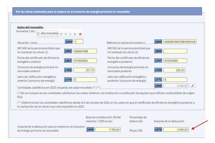Screen dimensions: 215x143
Task: Select base de la deducción field 1669
Action: [108, 129]
